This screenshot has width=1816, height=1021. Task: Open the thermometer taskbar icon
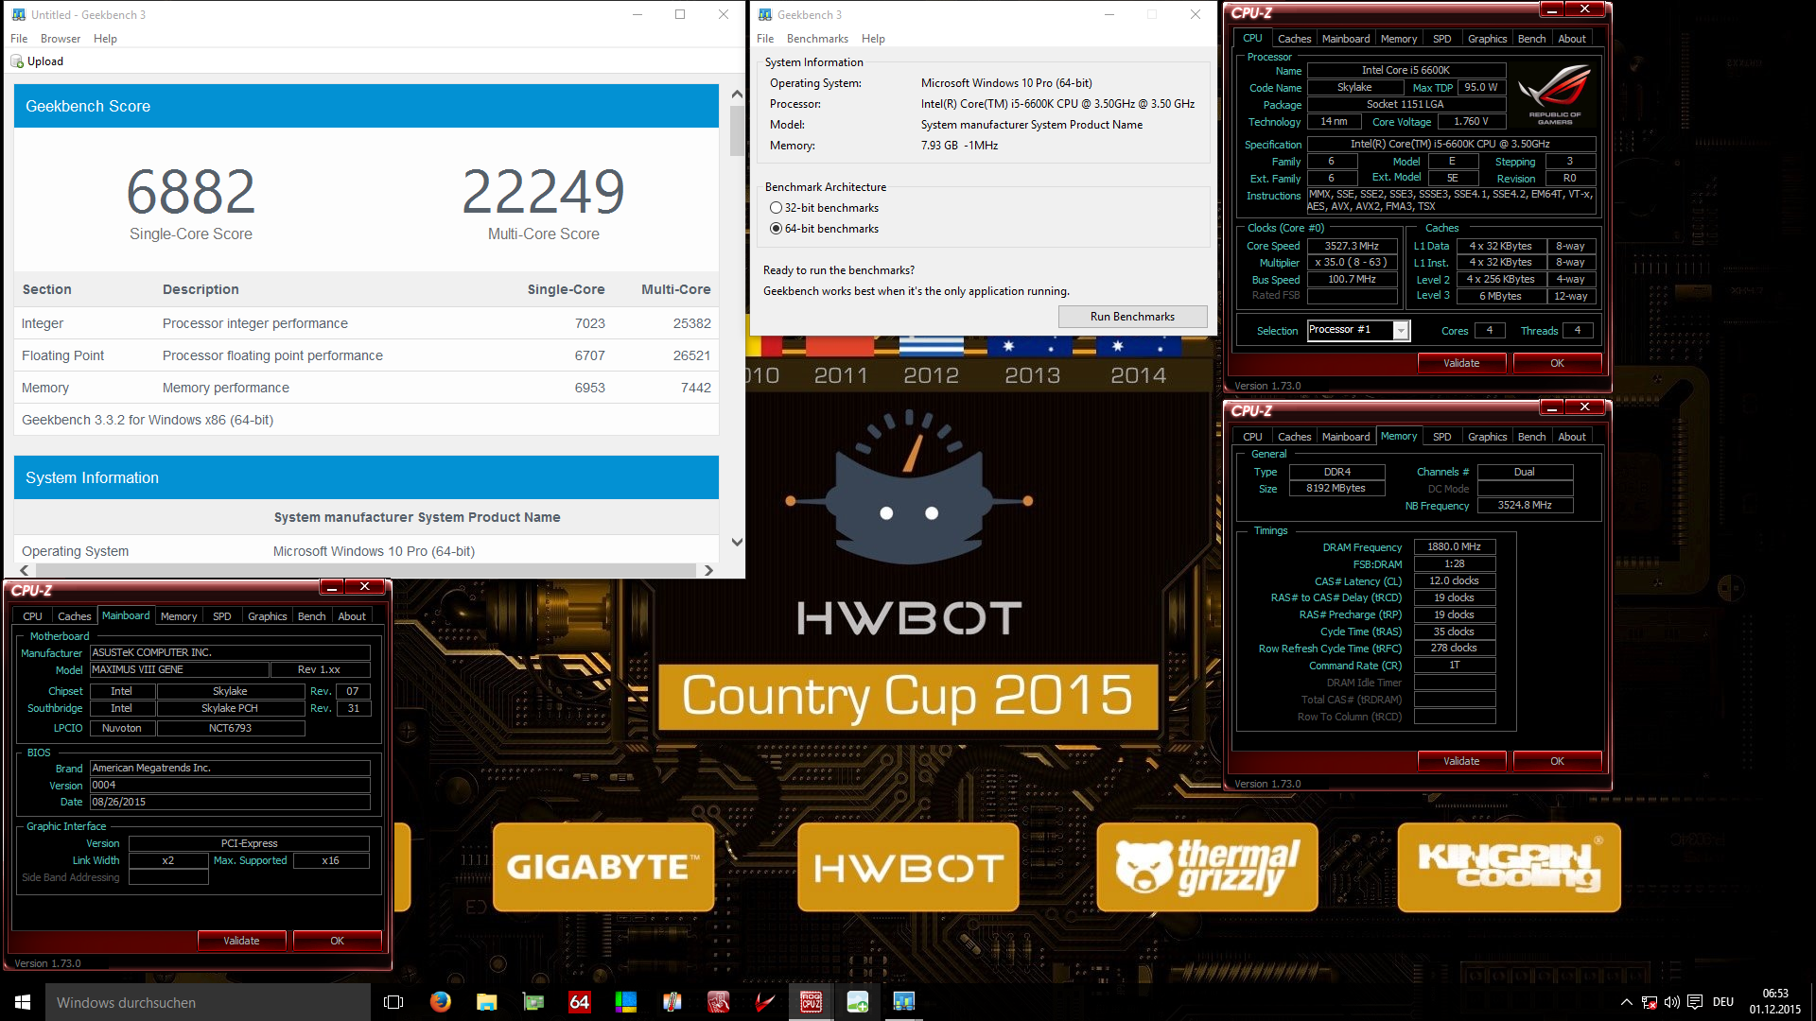pos(672,1002)
